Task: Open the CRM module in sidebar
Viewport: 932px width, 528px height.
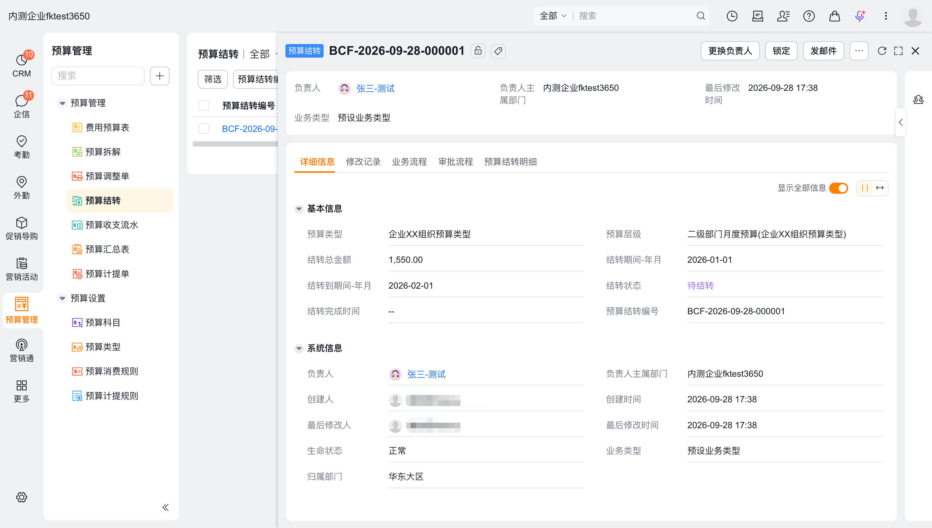Action: (x=22, y=65)
